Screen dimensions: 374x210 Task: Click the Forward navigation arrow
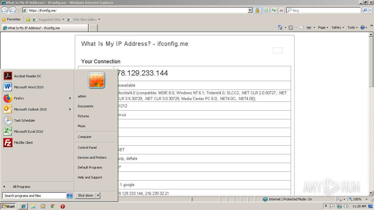(13, 10)
